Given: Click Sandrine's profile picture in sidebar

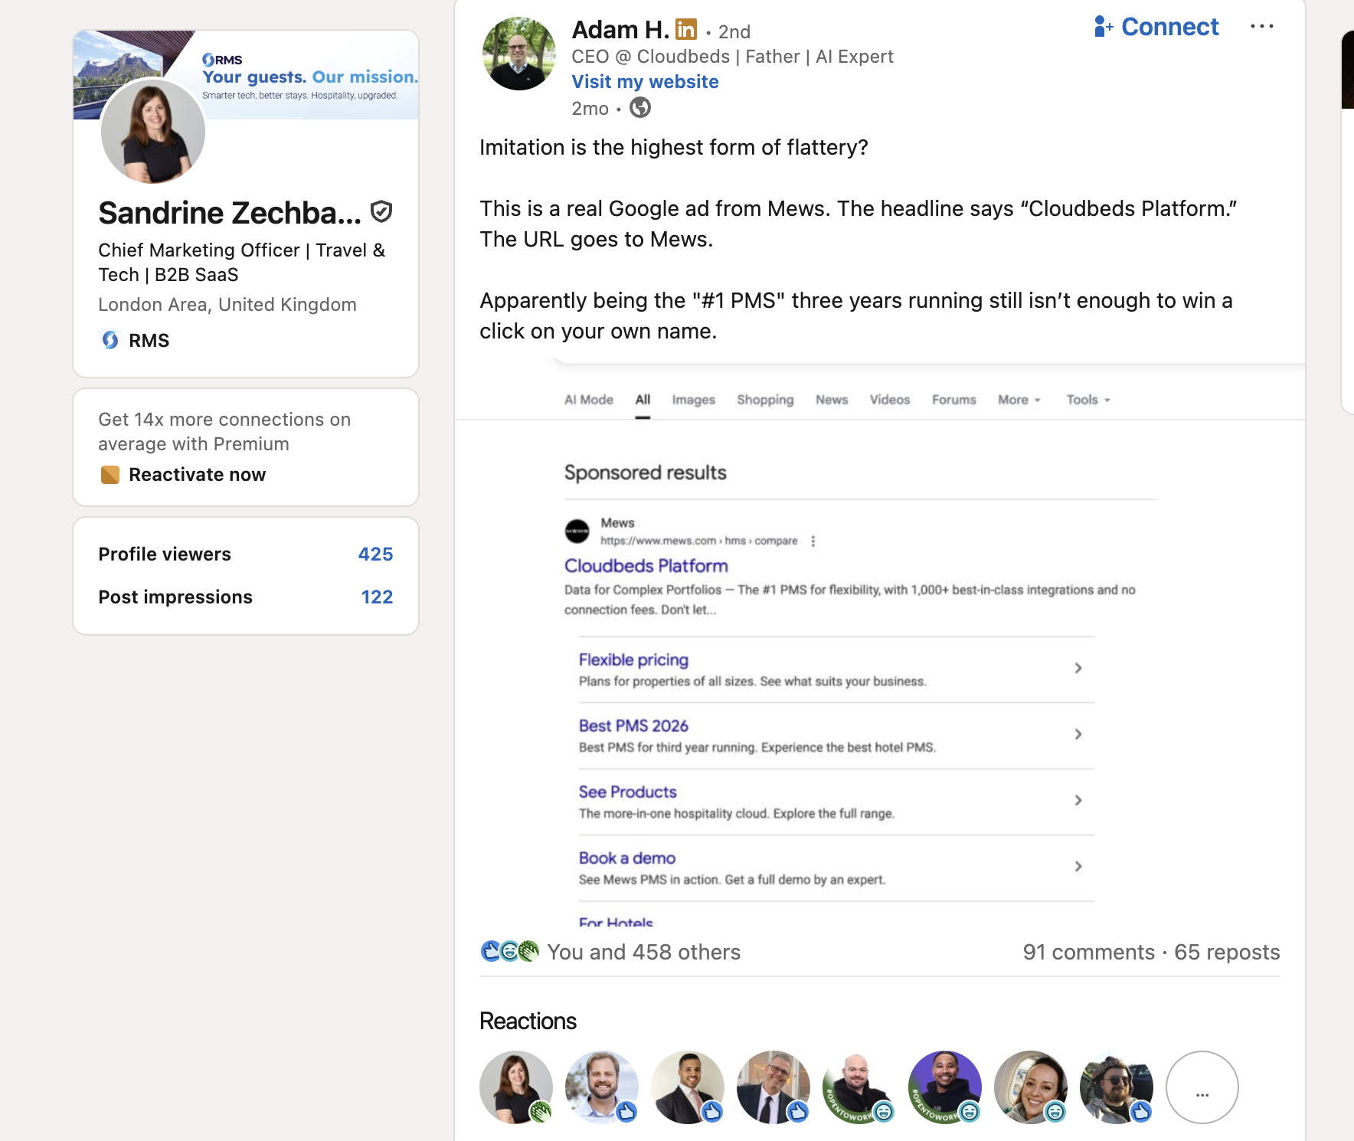Looking at the screenshot, I should click(153, 132).
